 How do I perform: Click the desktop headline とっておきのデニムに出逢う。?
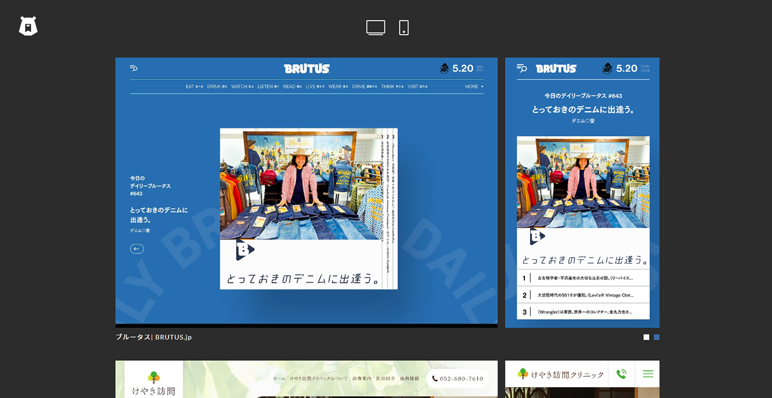click(x=159, y=215)
